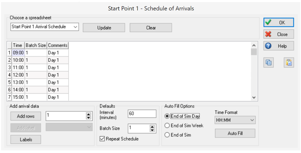The image size is (301, 153).
Task: Select the End of Sim radio button
Action: click(167, 135)
